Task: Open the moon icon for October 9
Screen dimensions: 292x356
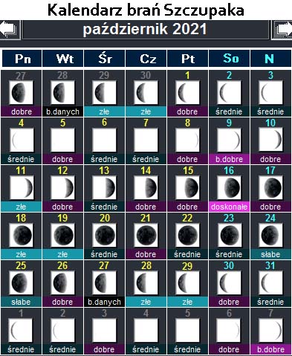Action: tap(229, 140)
